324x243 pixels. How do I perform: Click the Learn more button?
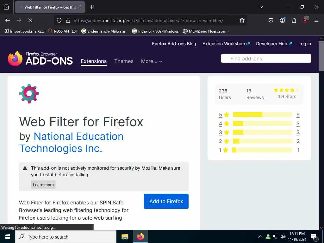pos(43,184)
